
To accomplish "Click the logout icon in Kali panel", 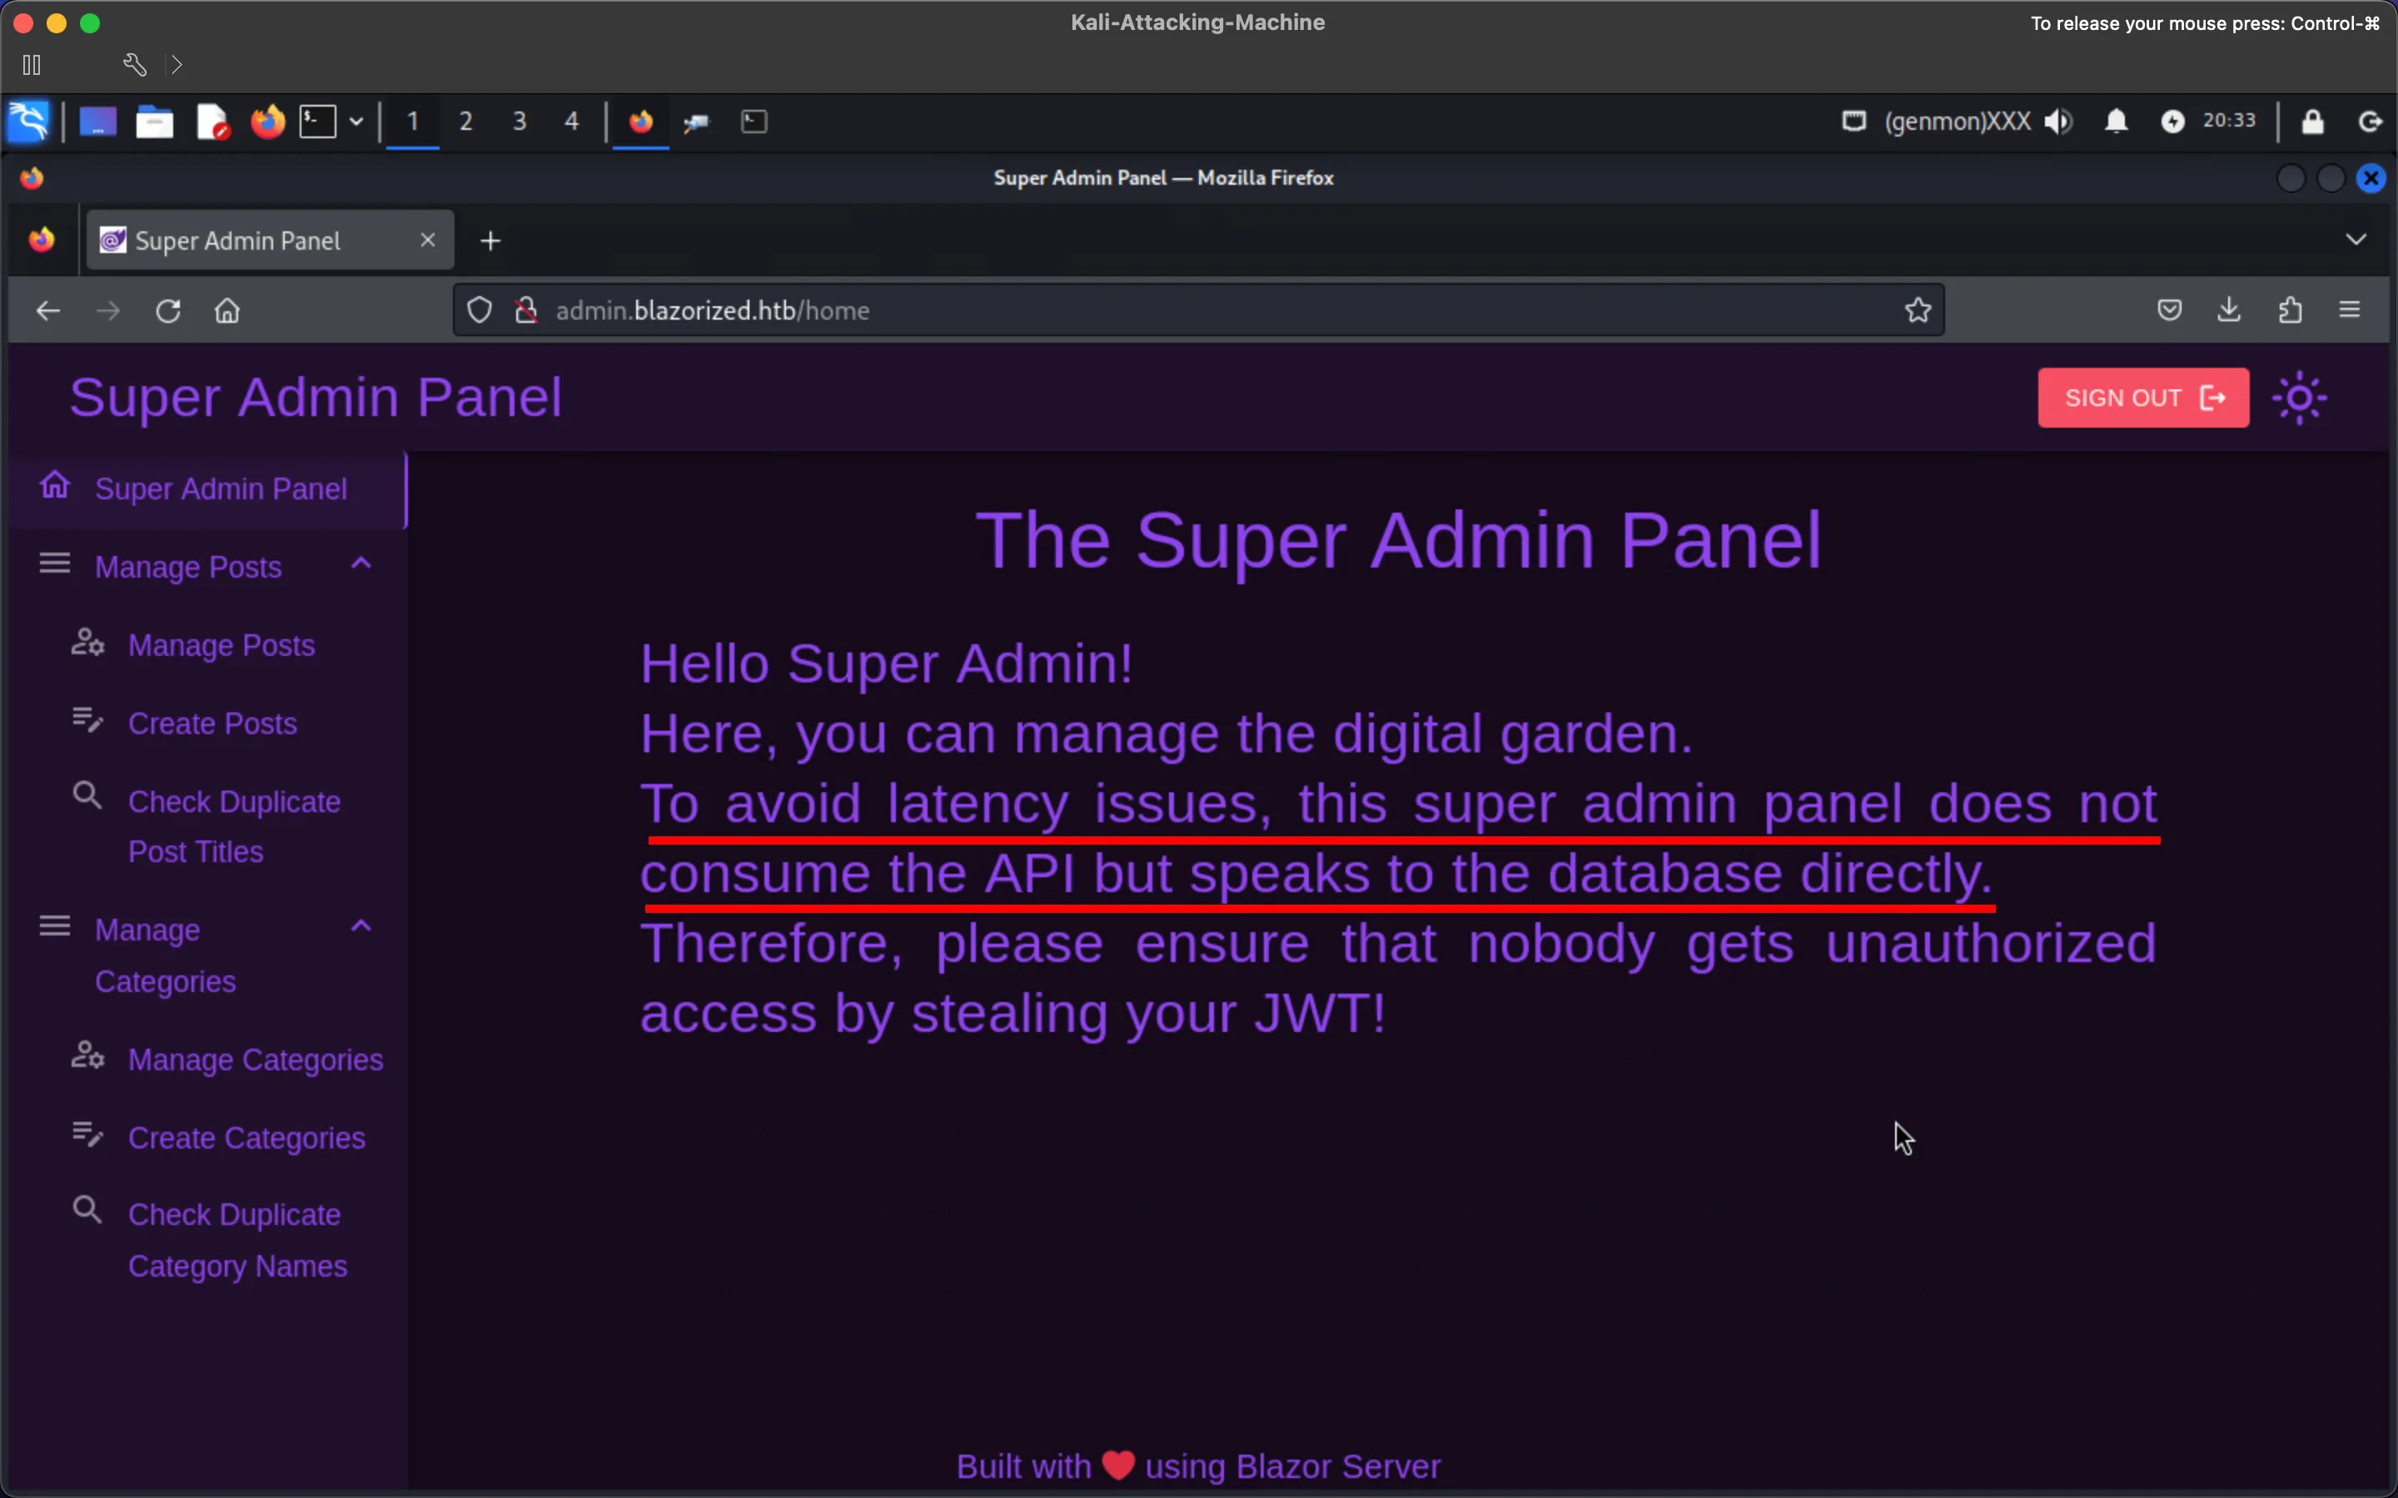I will point(2371,122).
